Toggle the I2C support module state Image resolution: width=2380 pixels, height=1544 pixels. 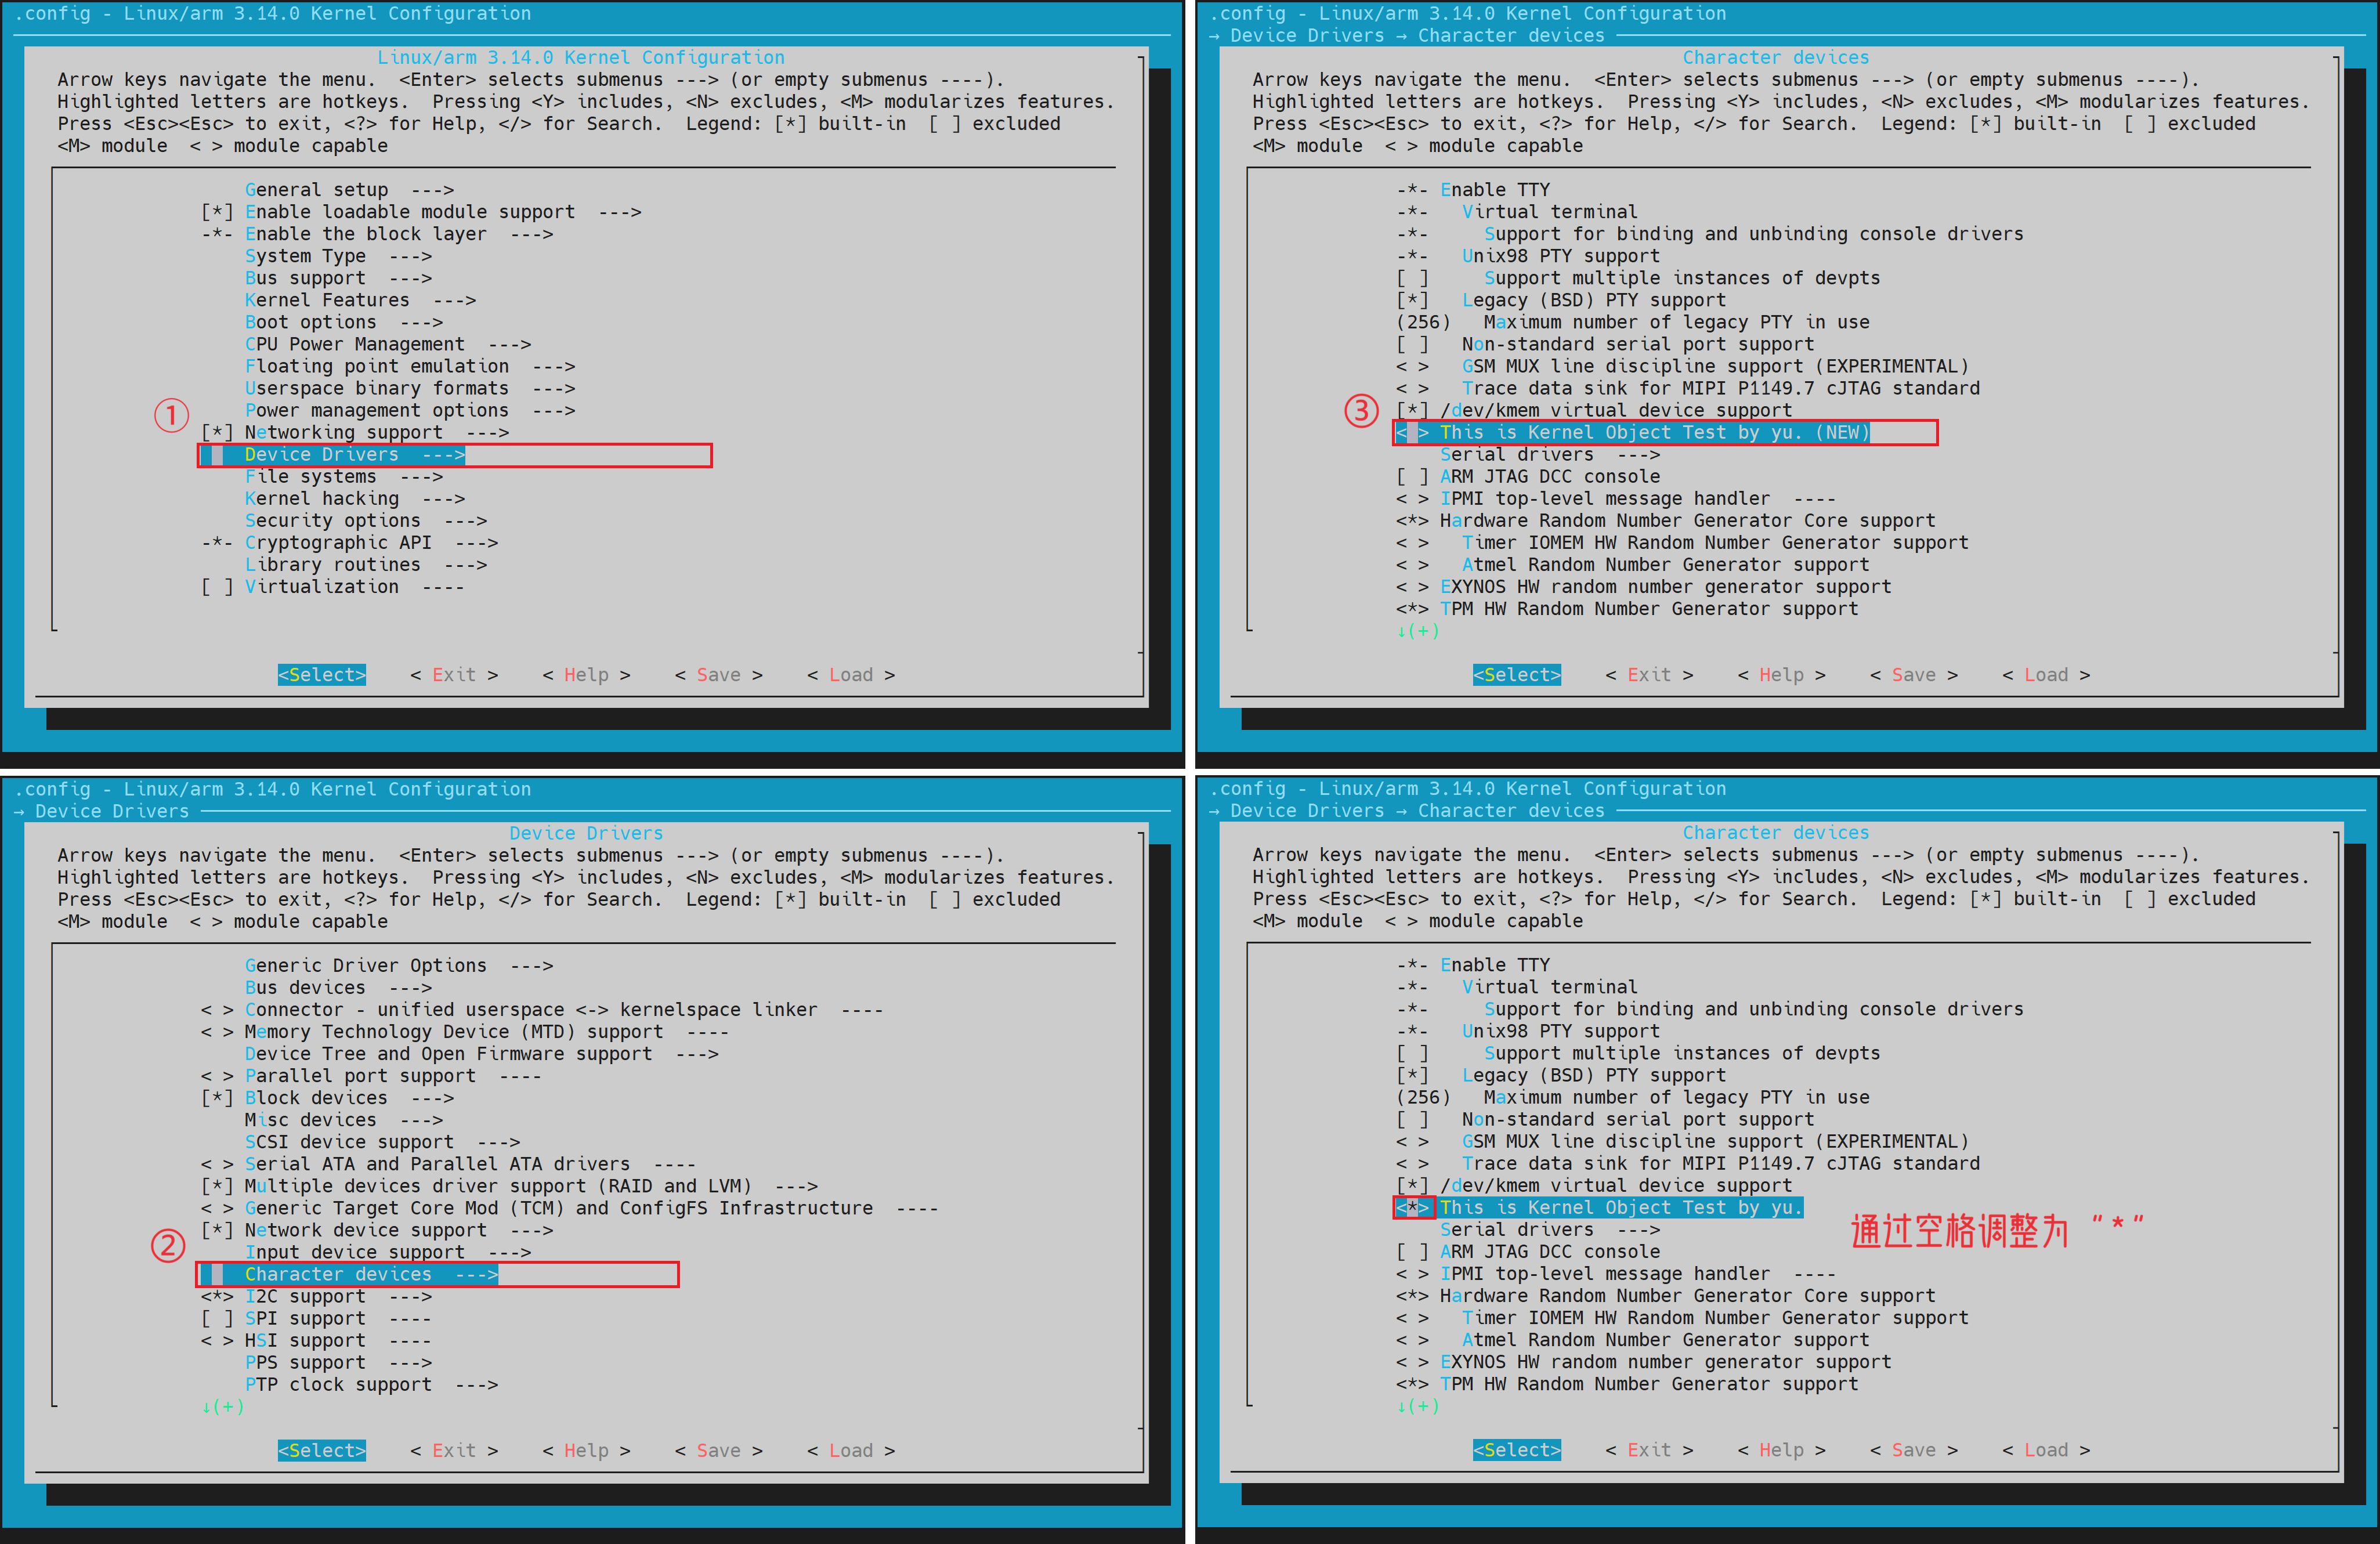coord(217,1297)
